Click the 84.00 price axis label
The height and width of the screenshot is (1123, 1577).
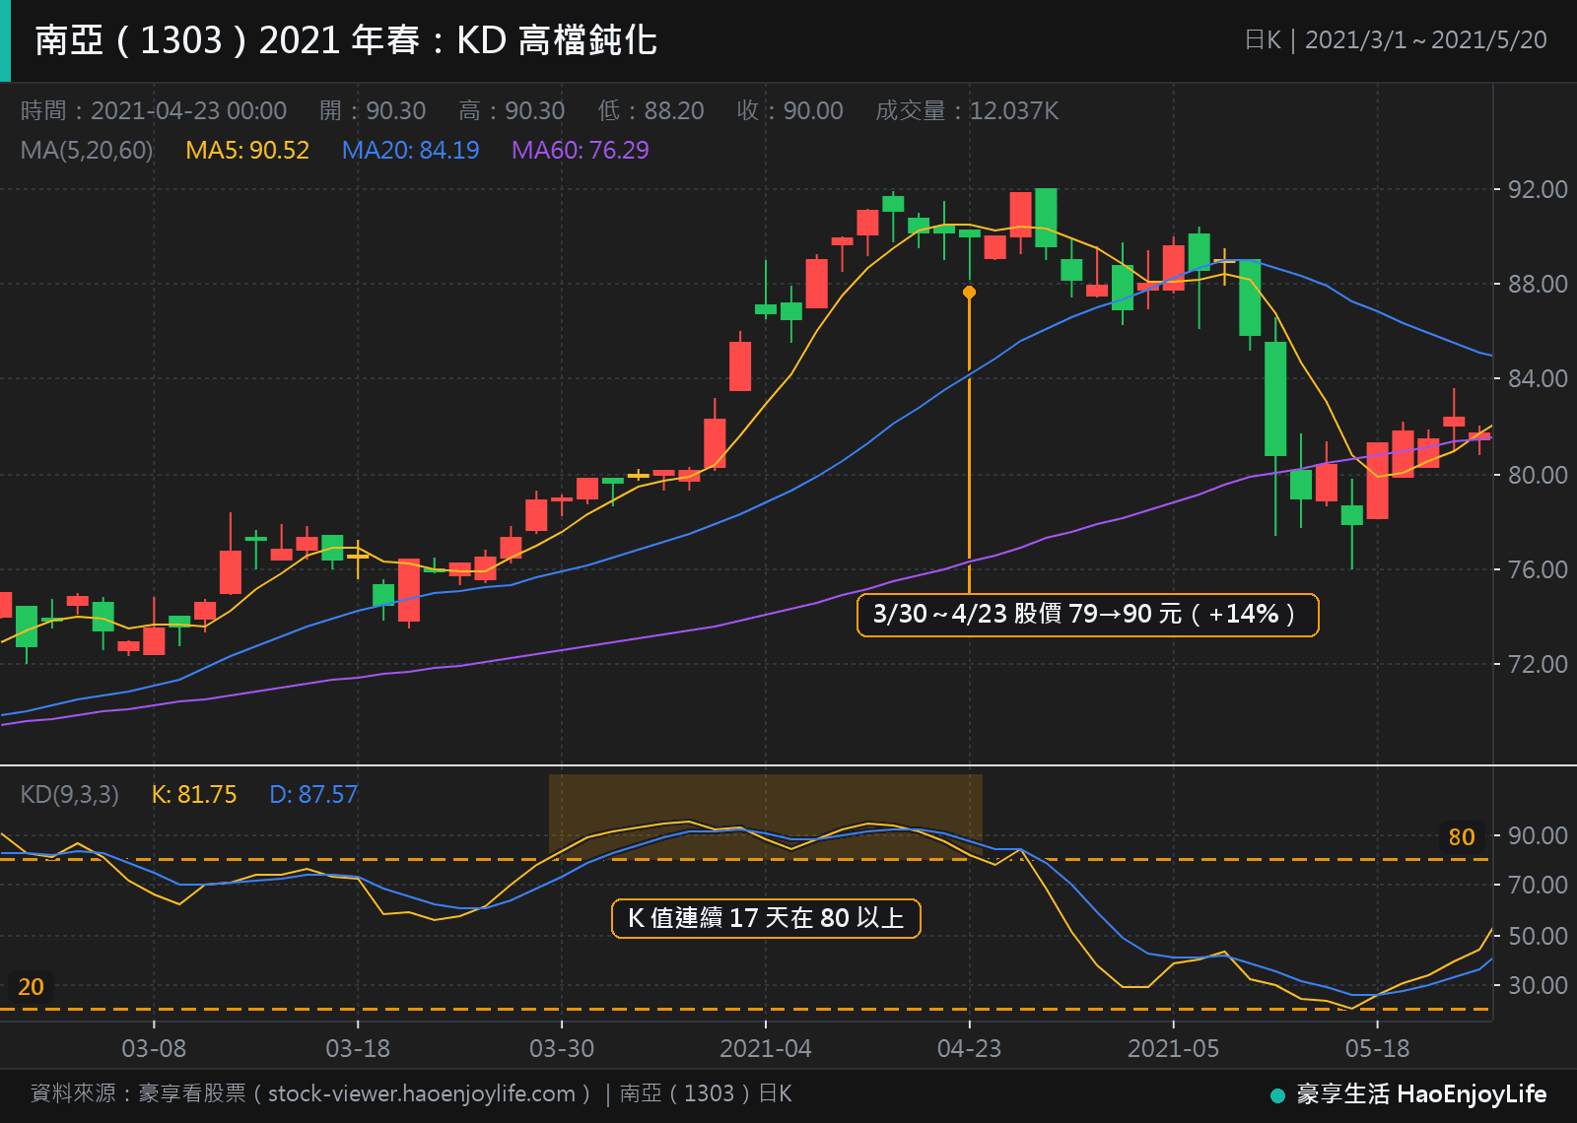pyautogui.click(x=1538, y=378)
